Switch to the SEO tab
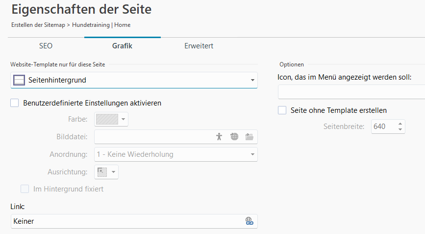The width and height of the screenshot is (425, 234). tap(46, 46)
